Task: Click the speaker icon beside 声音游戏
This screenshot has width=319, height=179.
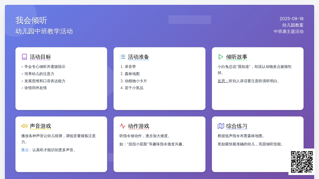Action: [24, 126]
